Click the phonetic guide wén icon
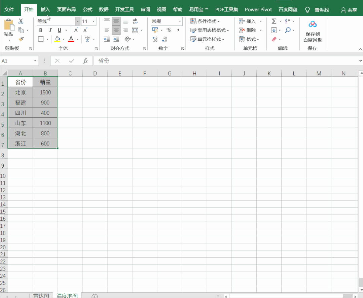This screenshot has width=363, height=298. pos(87,39)
